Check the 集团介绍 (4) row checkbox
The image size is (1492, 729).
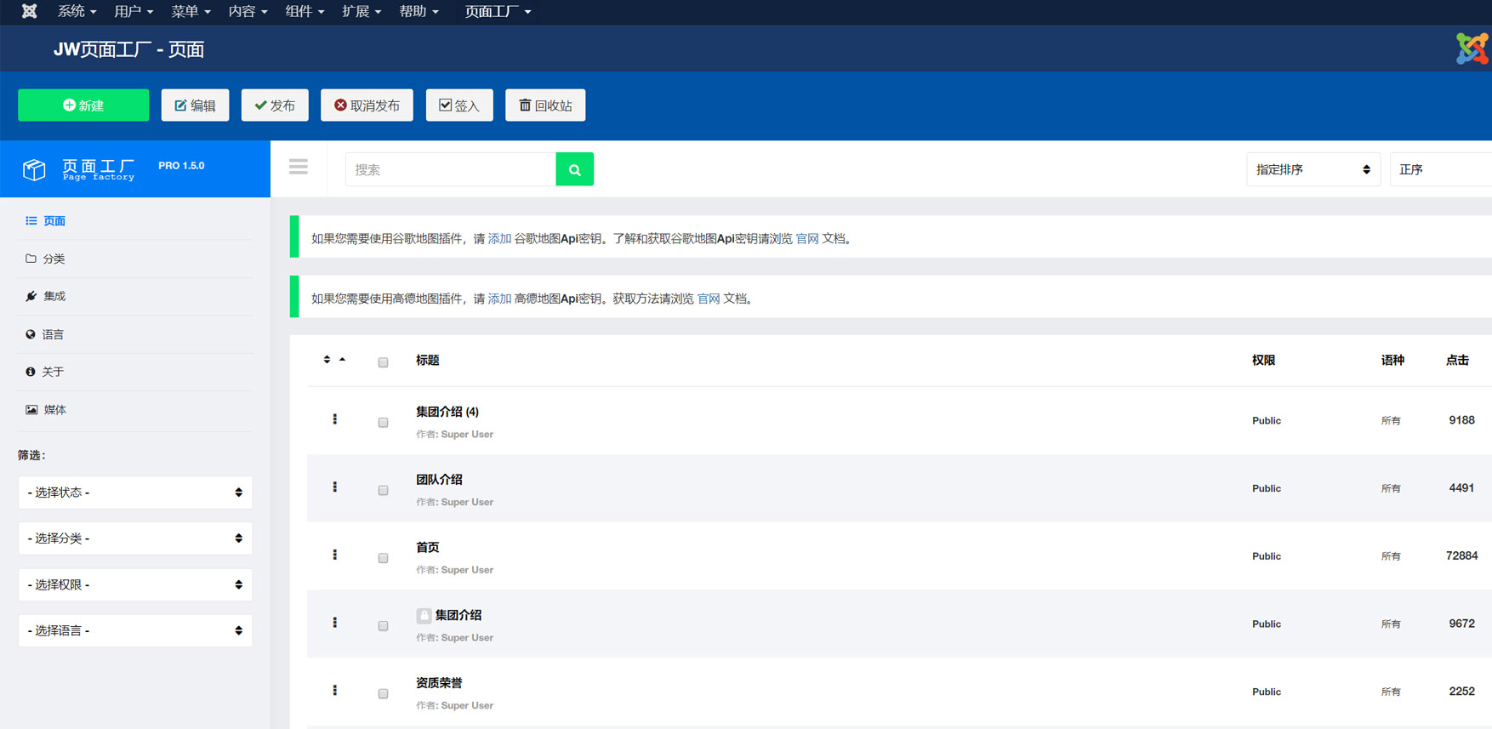[383, 422]
